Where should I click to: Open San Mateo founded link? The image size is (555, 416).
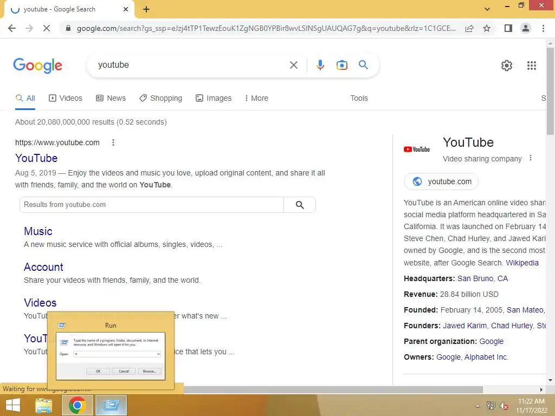526,310
